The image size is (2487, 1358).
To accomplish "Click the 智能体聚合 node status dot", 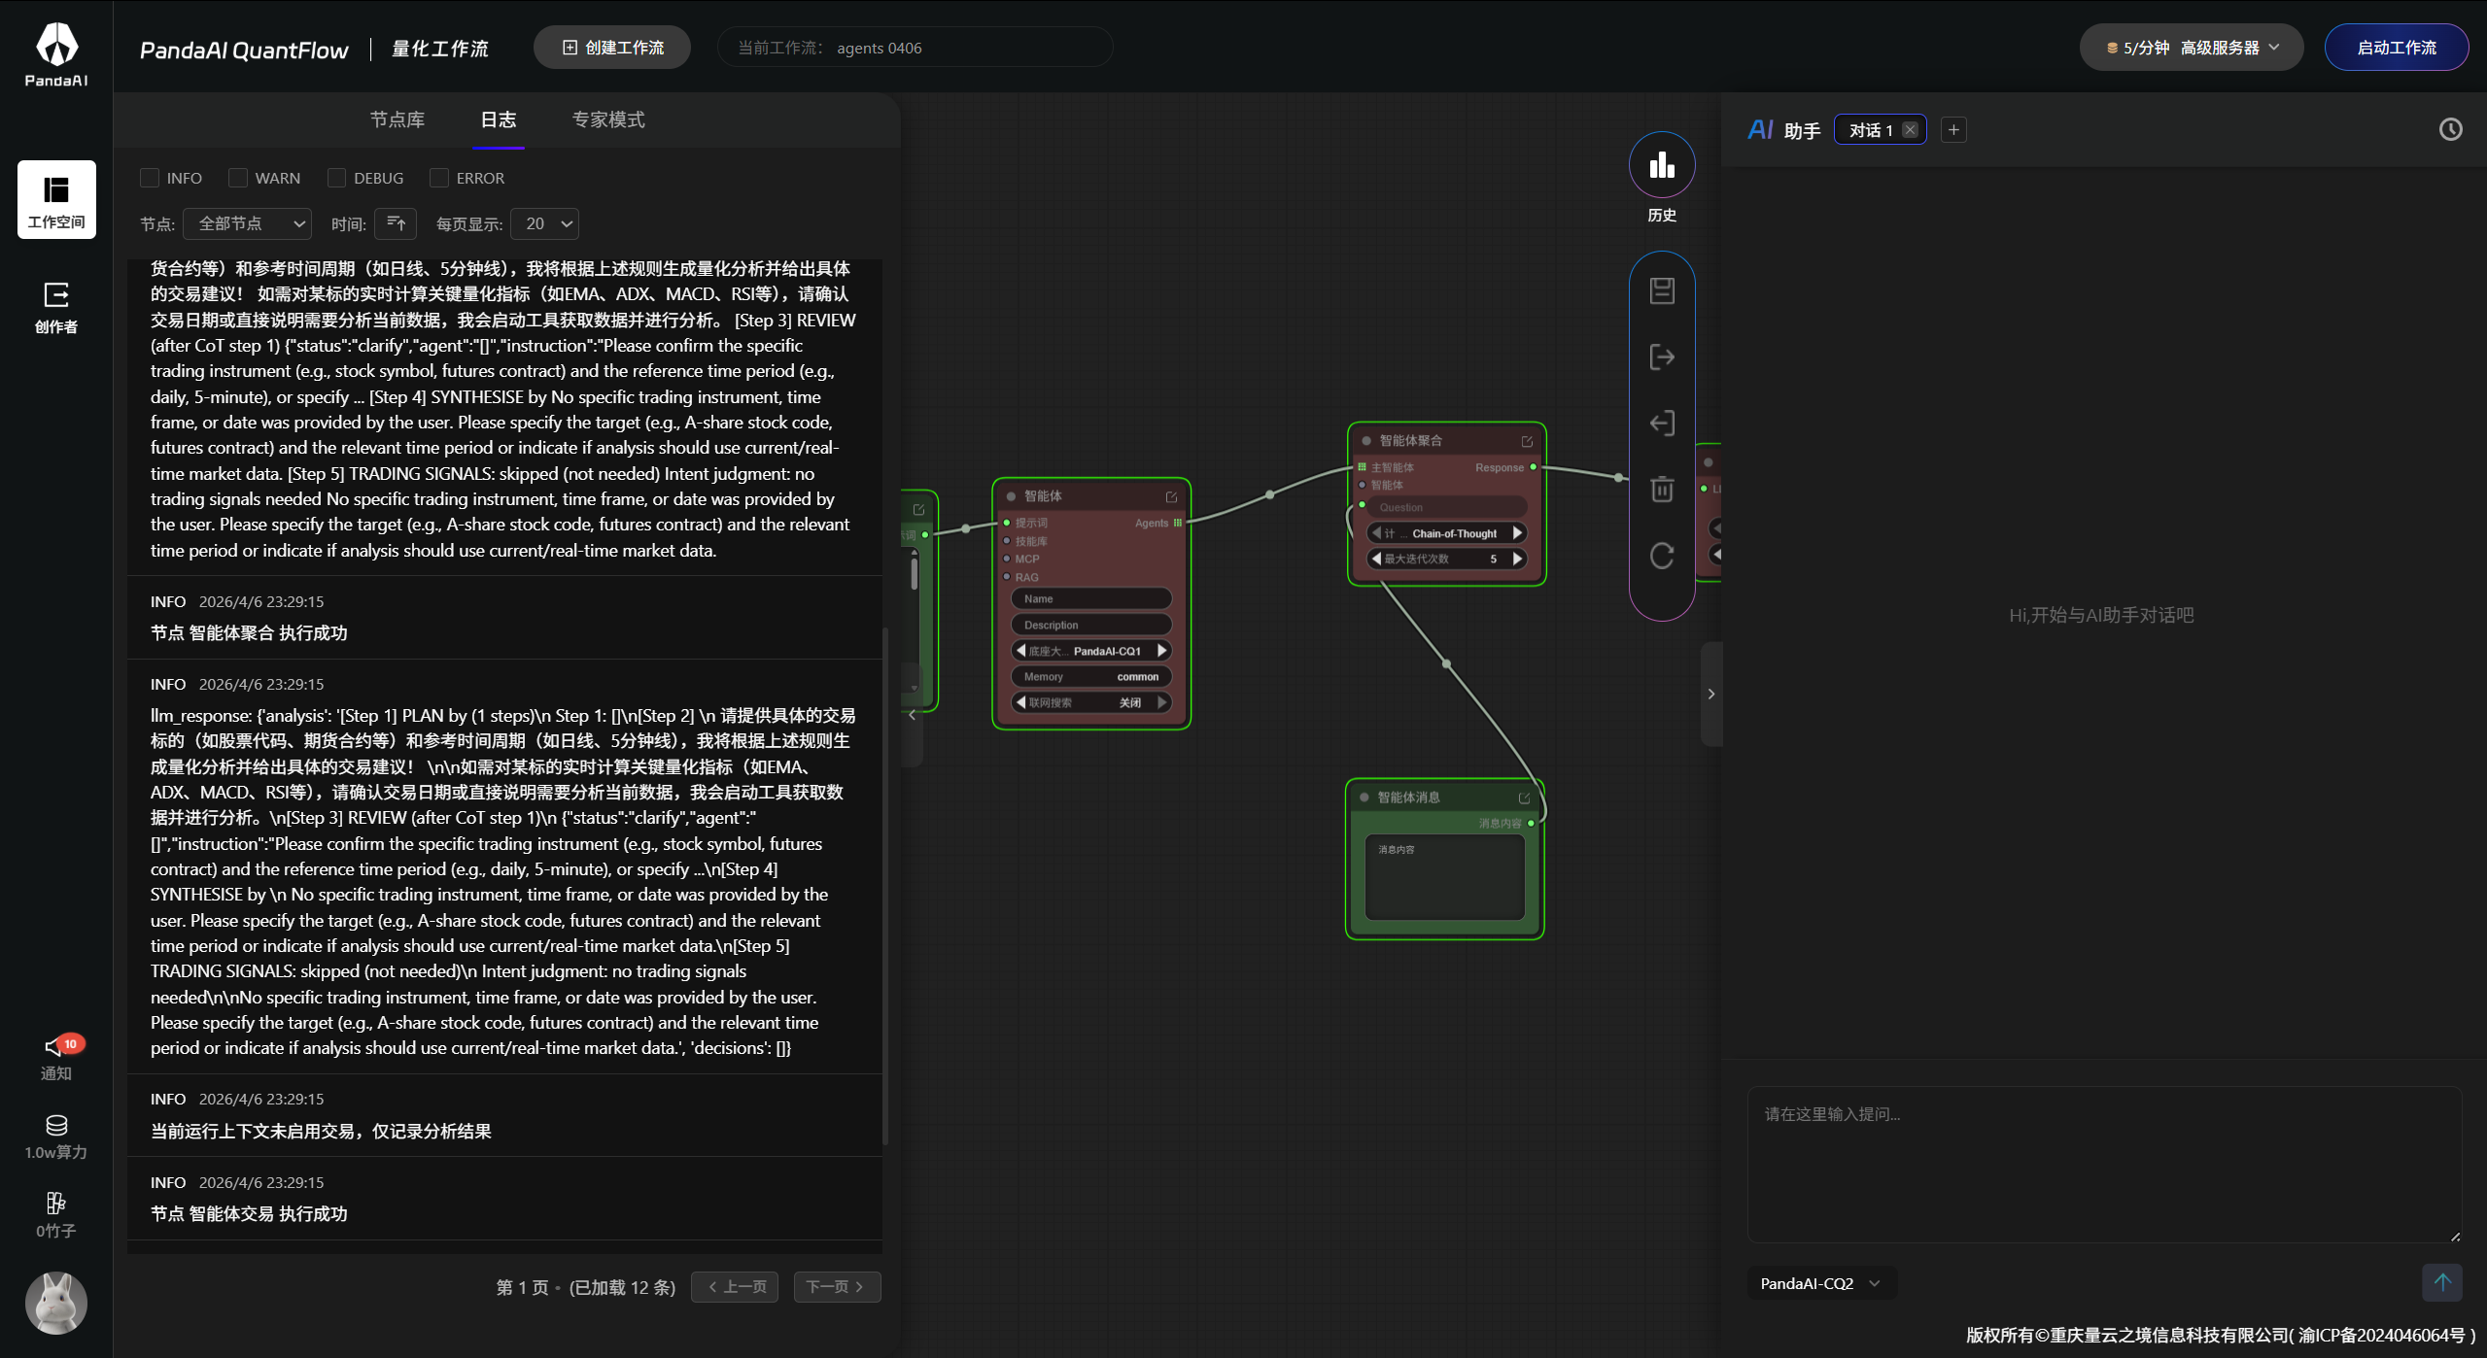I will tap(1366, 441).
